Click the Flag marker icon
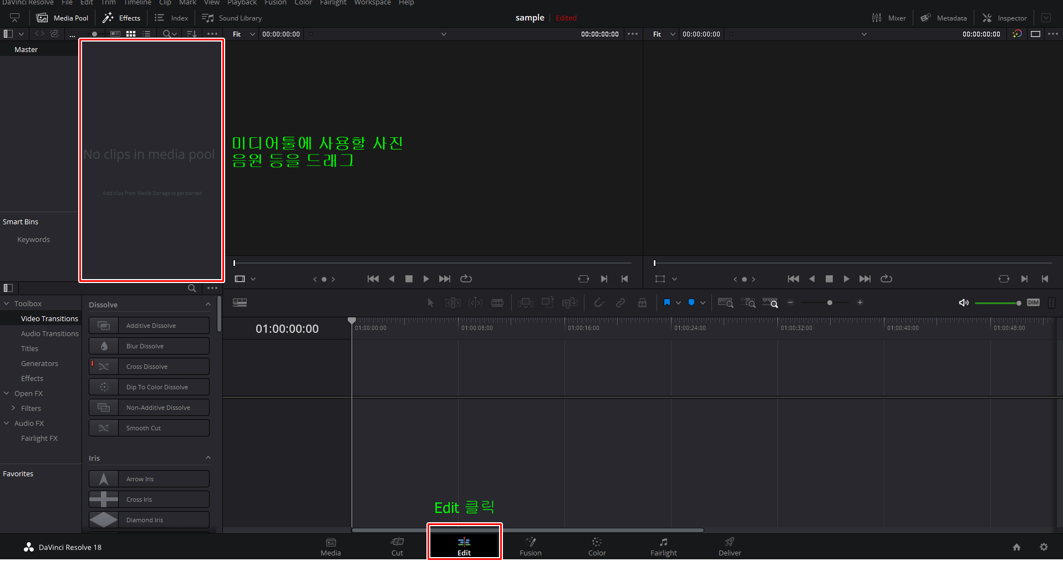 [x=667, y=302]
